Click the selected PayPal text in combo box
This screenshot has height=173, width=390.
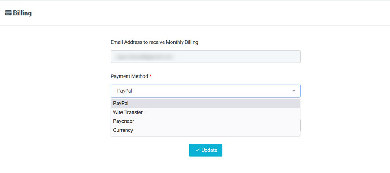click(125, 91)
